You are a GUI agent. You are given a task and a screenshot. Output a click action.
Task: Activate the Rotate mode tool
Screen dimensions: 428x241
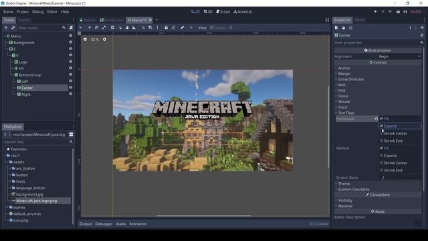[96, 27]
